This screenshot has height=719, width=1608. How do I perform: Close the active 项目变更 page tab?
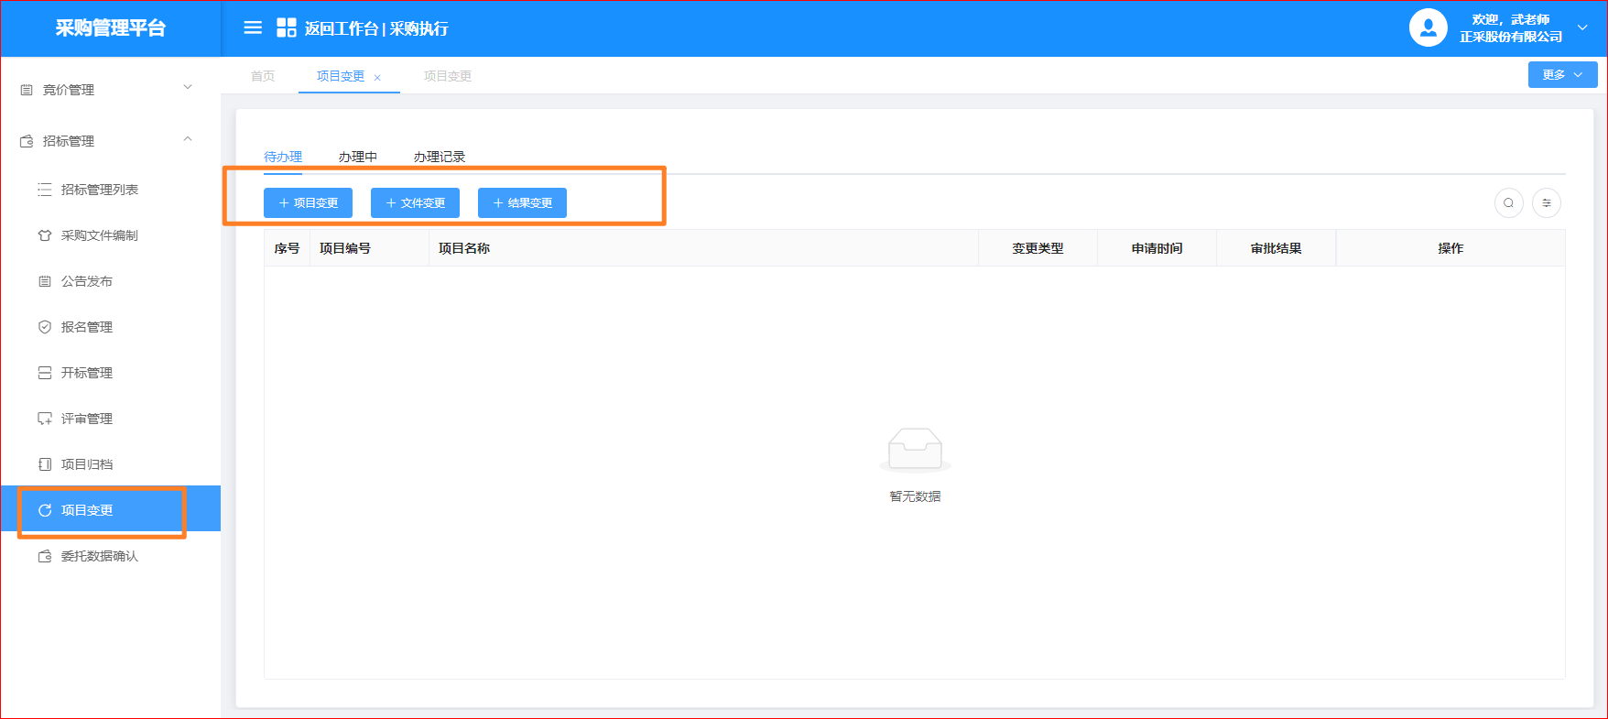[377, 78]
